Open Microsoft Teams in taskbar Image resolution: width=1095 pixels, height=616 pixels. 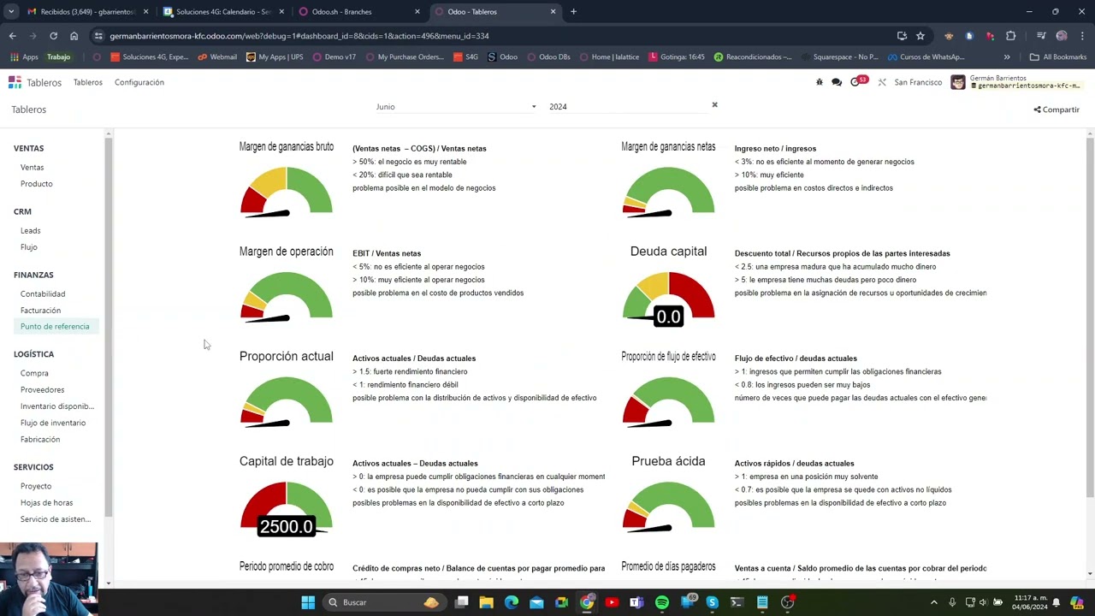636,602
